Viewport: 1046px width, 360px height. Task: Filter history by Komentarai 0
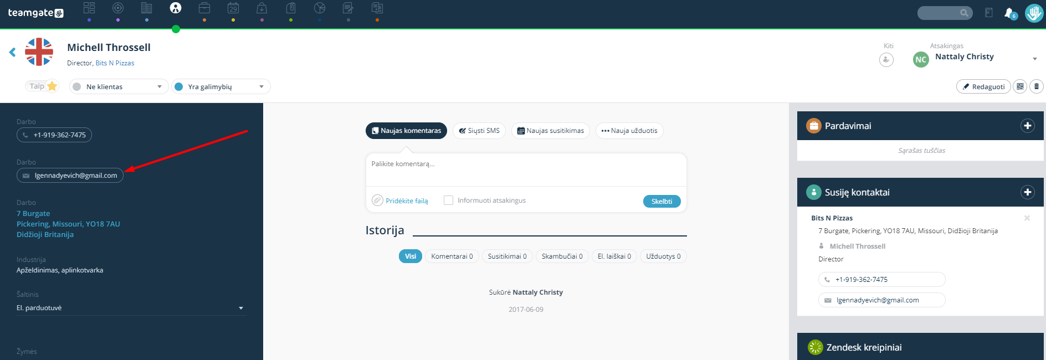click(x=452, y=256)
